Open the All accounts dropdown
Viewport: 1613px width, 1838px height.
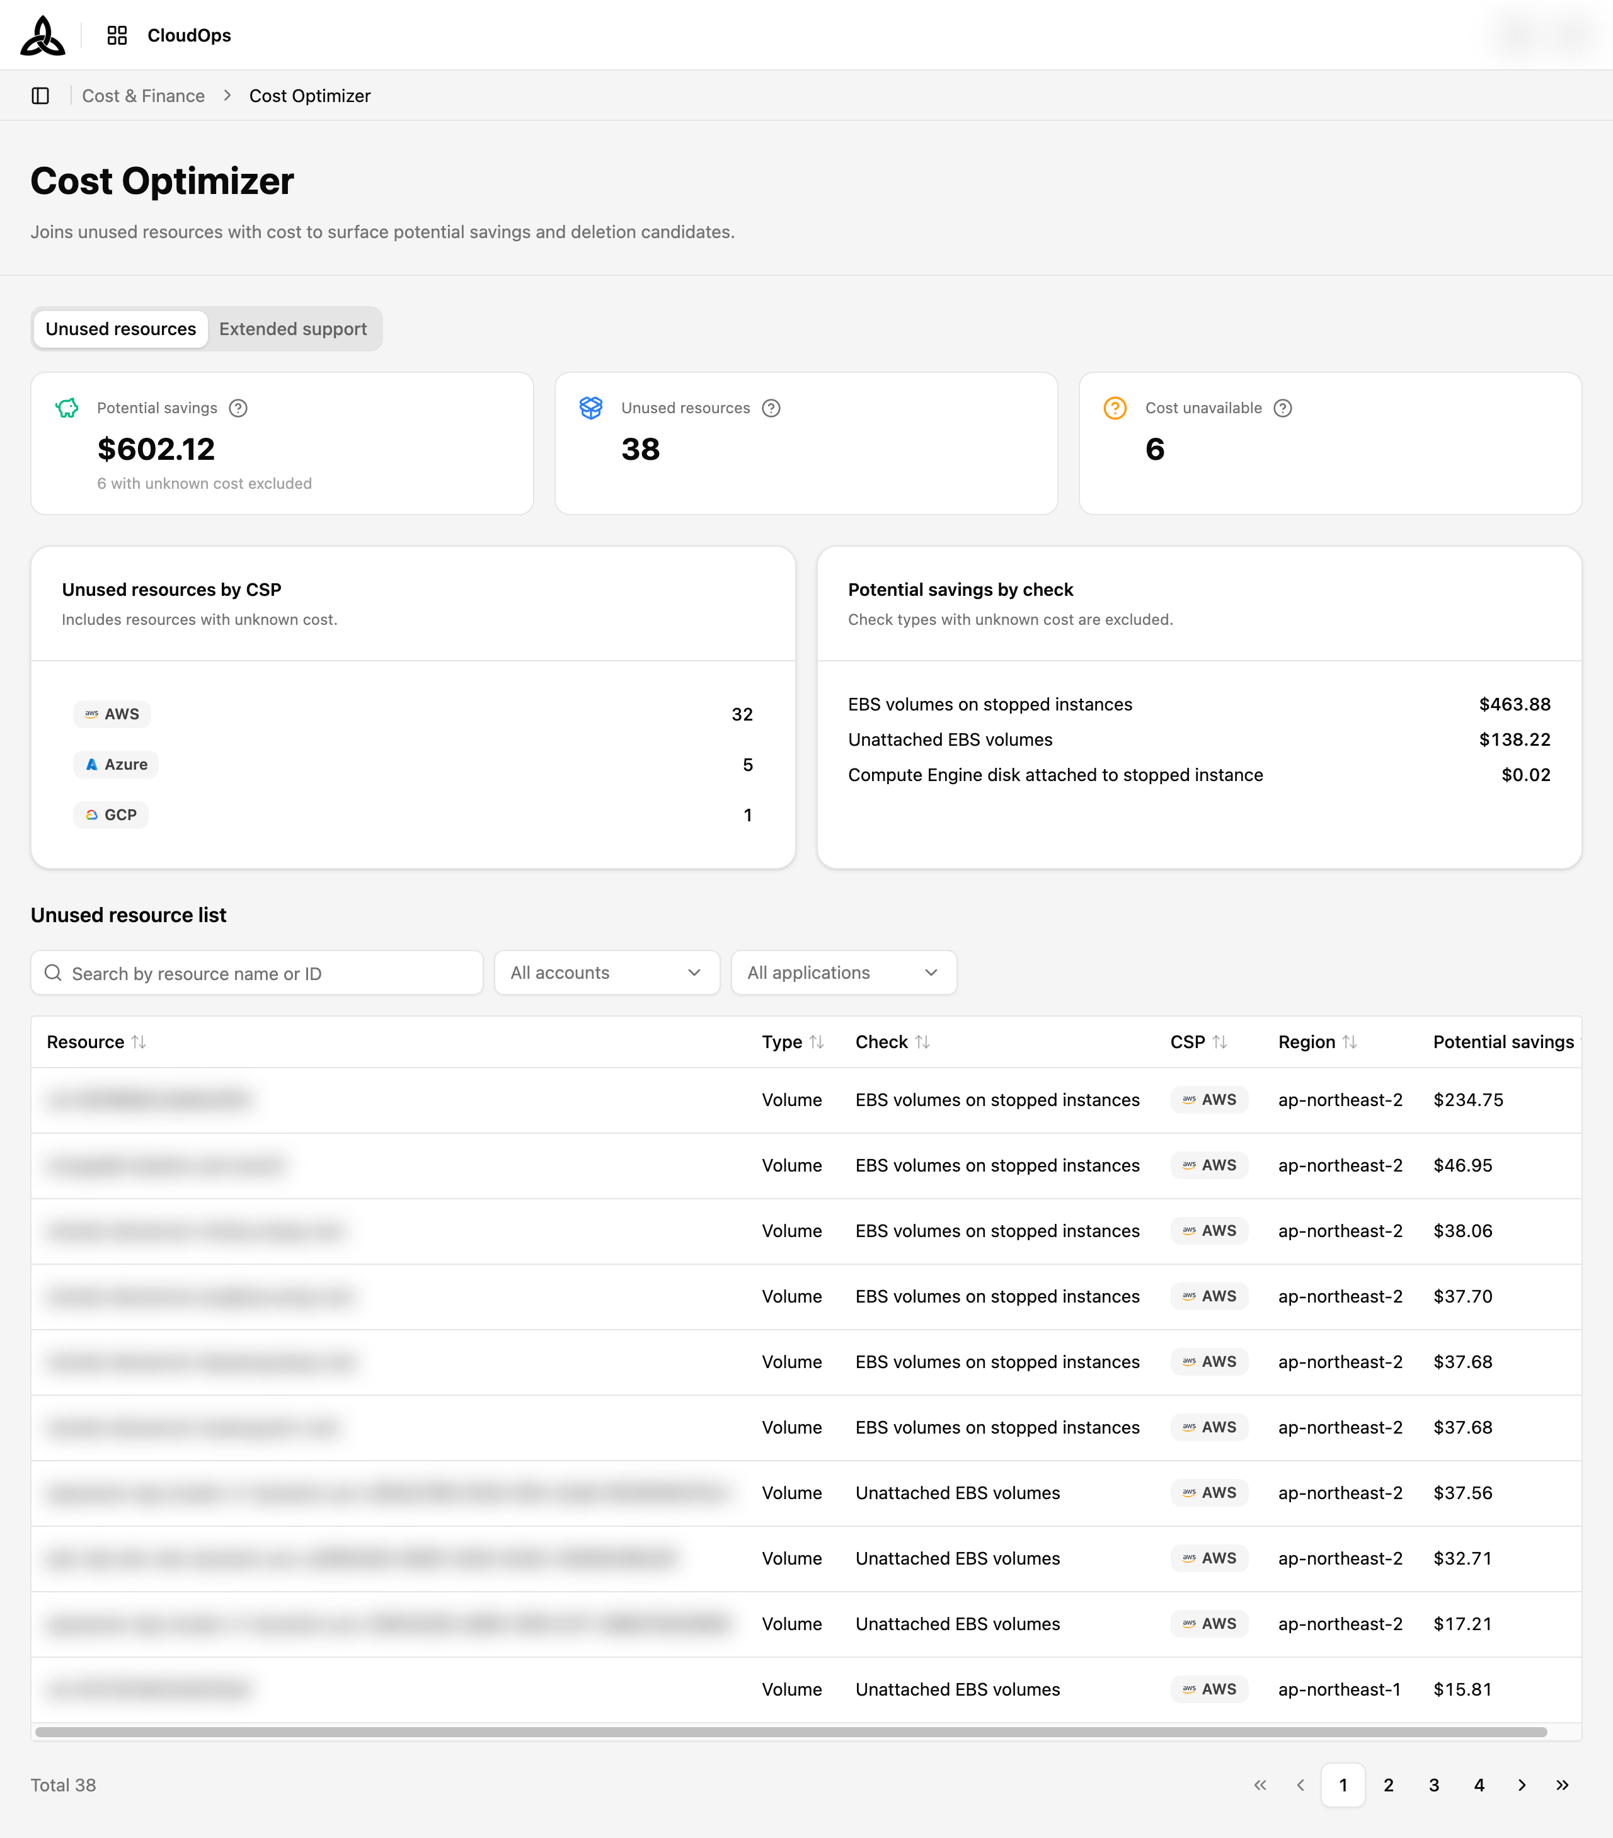coord(607,973)
